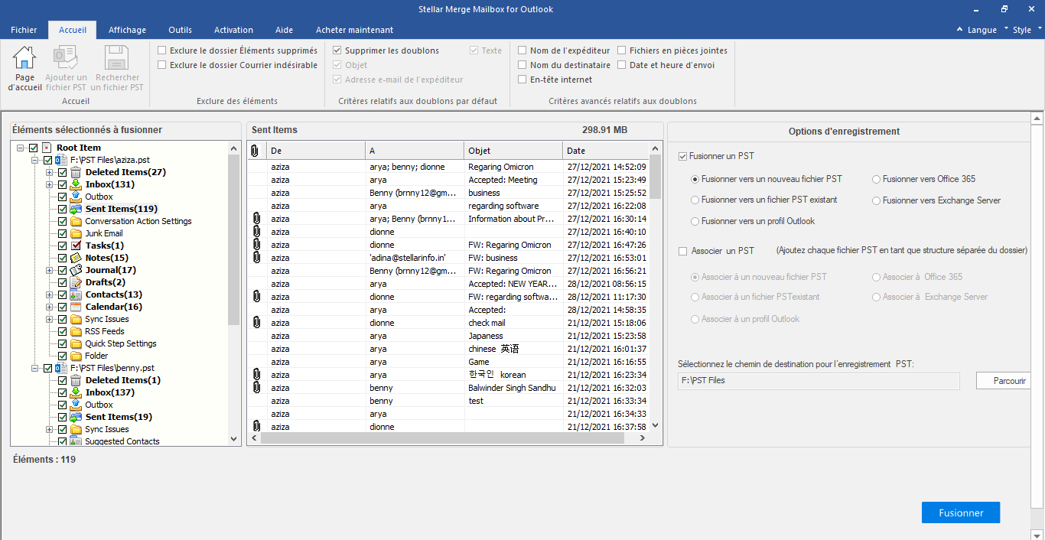Select Fusionner vers Office 365 option
This screenshot has height=540, width=1045.
coord(877,179)
